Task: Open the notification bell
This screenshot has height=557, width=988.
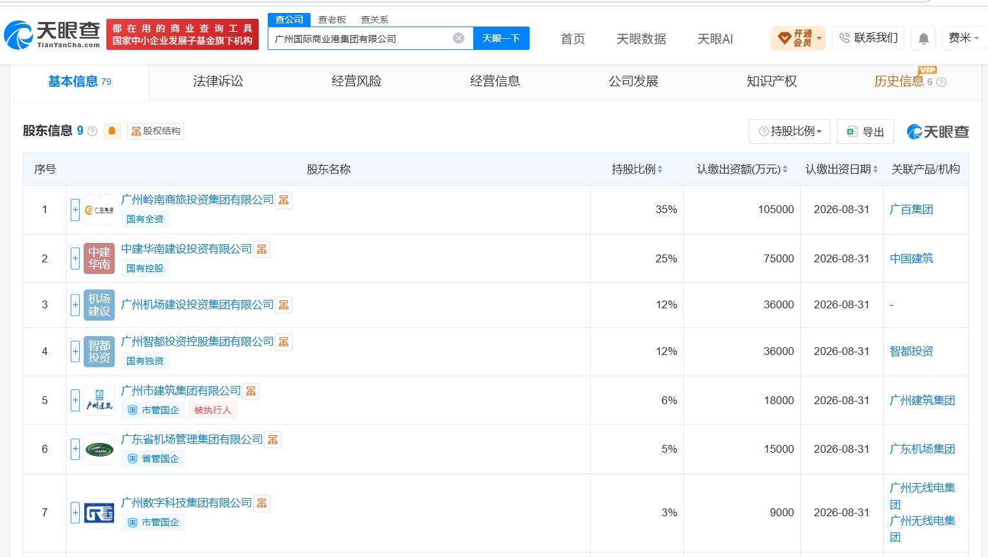Action: (x=924, y=38)
